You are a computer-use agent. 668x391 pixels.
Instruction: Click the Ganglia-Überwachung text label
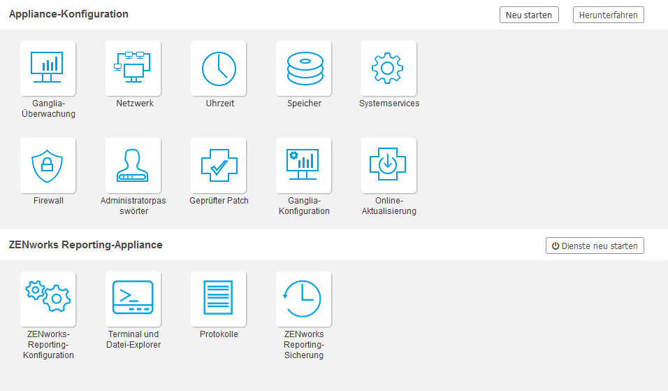point(48,108)
